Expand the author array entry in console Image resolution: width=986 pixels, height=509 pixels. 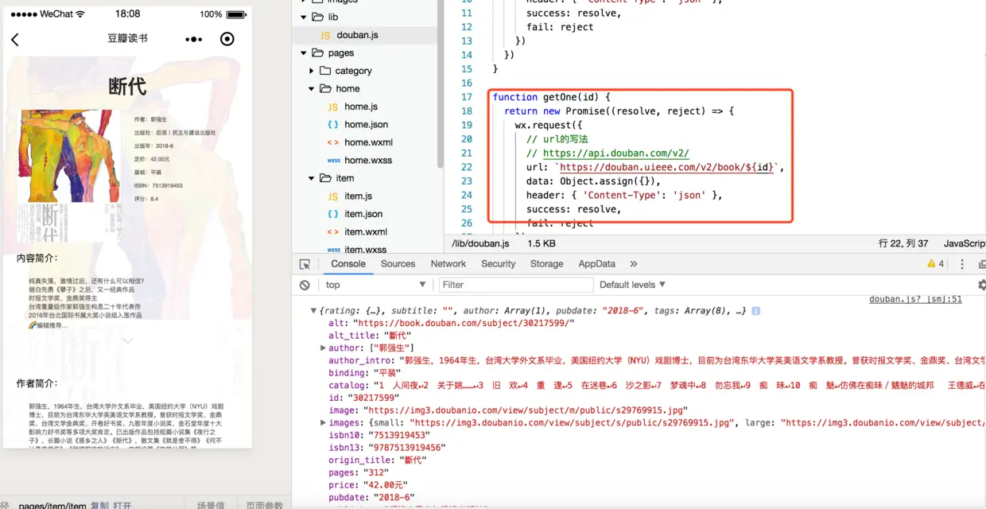tap(323, 348)
